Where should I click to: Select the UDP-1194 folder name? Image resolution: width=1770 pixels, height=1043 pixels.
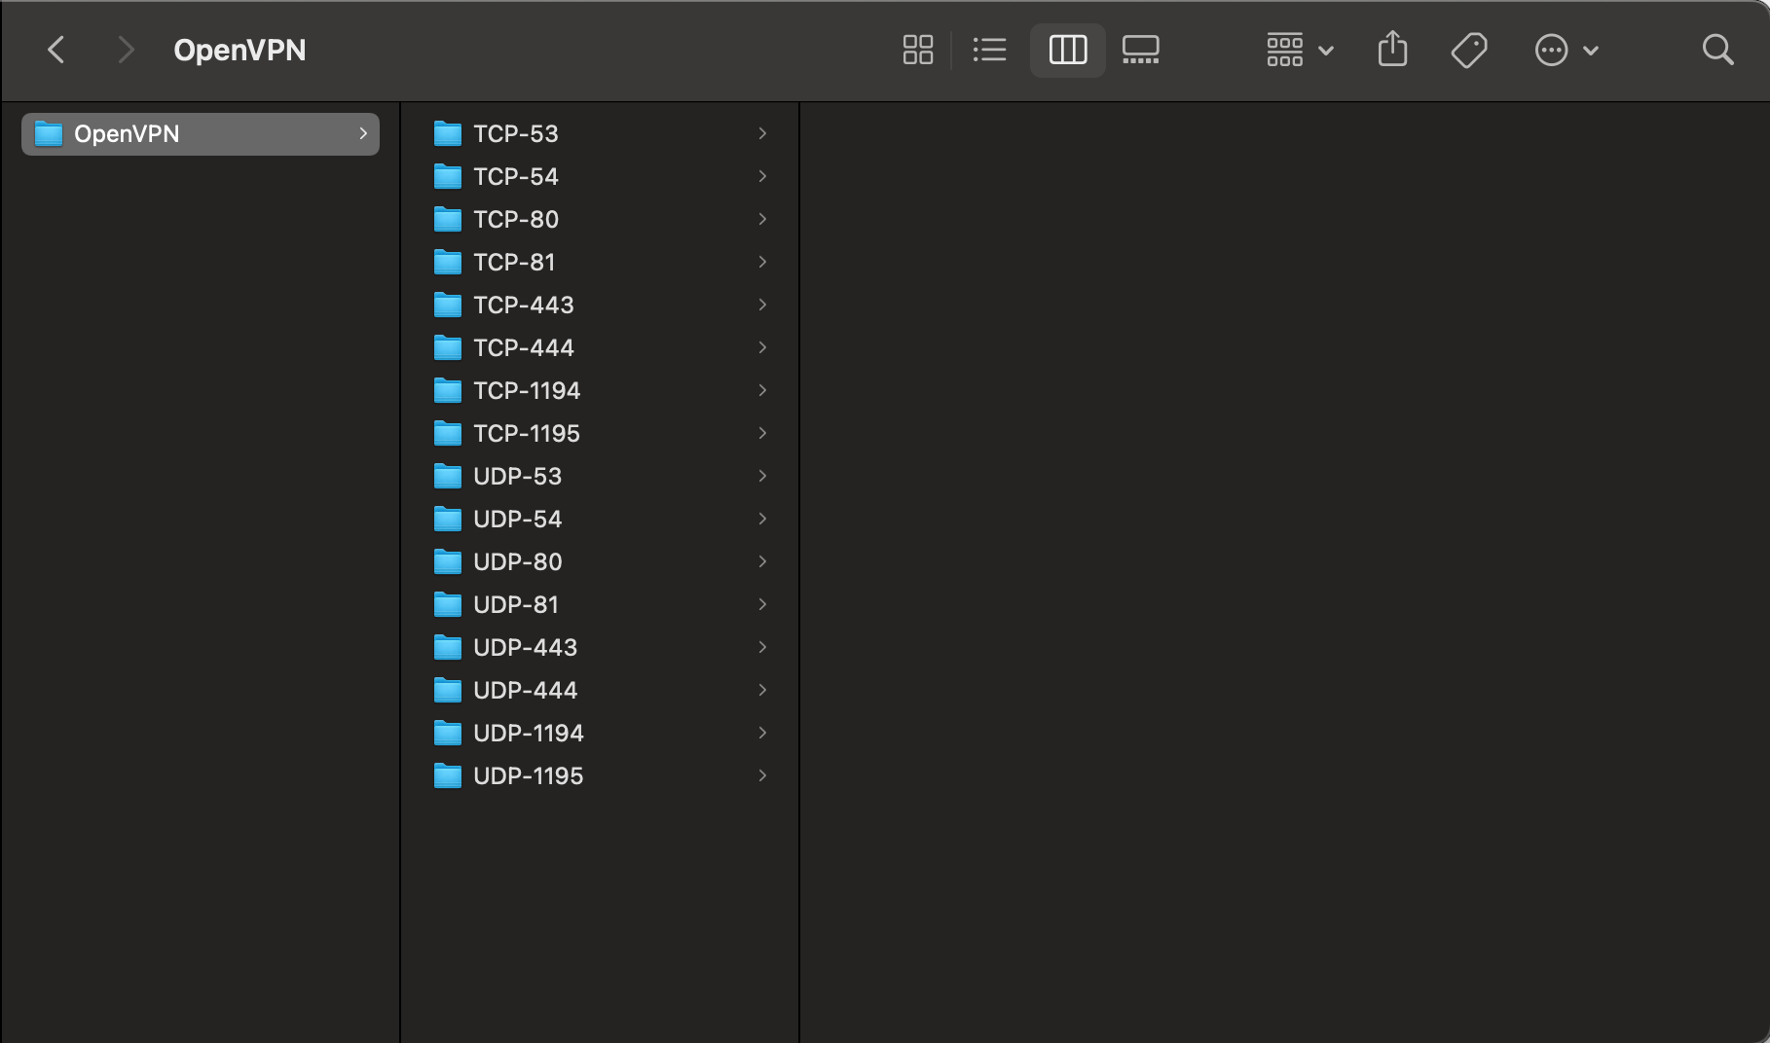pyautogui.click(x=529, y=733)
